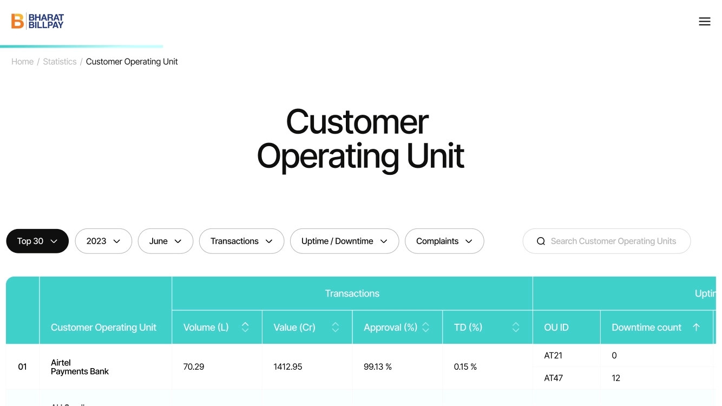Navigate to Statistics breadcrumb
Image resolution: width=722 pixels, height=406 pixels.
pos(60,62)
